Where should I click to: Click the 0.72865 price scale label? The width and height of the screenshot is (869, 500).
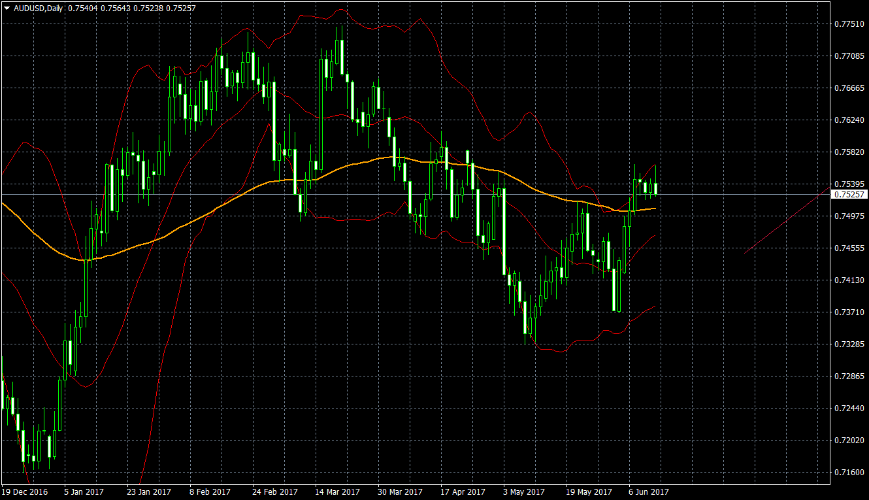pyautogui.click(x=848, y=376)
